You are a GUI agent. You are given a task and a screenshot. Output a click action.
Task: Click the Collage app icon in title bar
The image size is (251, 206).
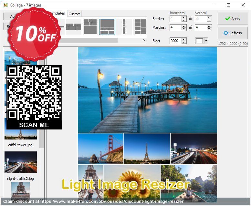(x=5, y=5)
